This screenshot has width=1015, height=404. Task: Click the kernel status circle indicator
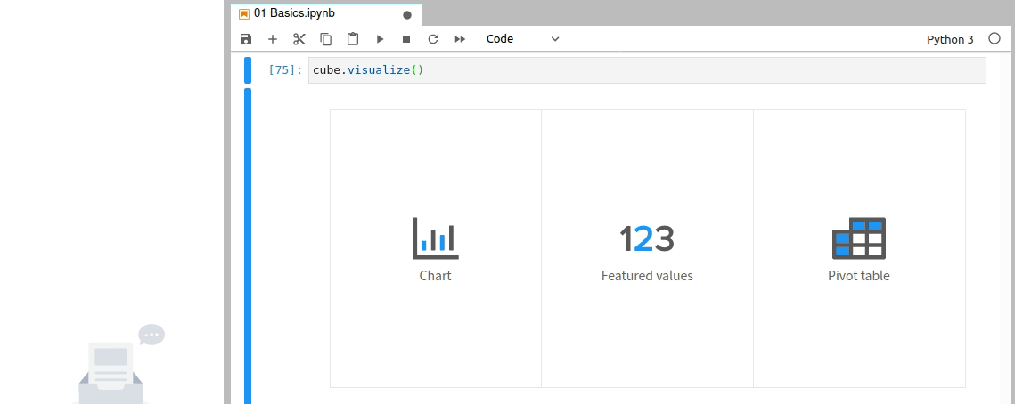[x=995, y=39]
